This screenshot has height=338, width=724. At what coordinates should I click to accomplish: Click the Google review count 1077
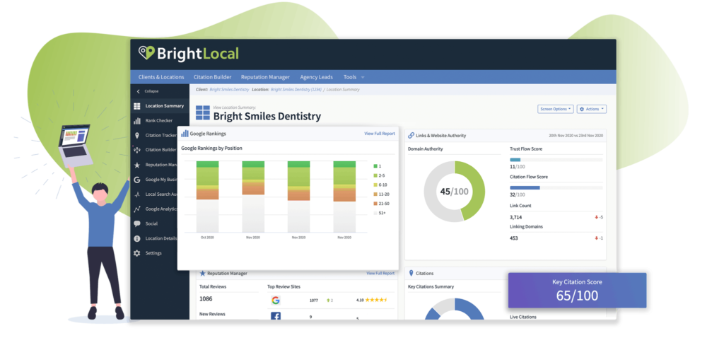(x=313, y=300)
